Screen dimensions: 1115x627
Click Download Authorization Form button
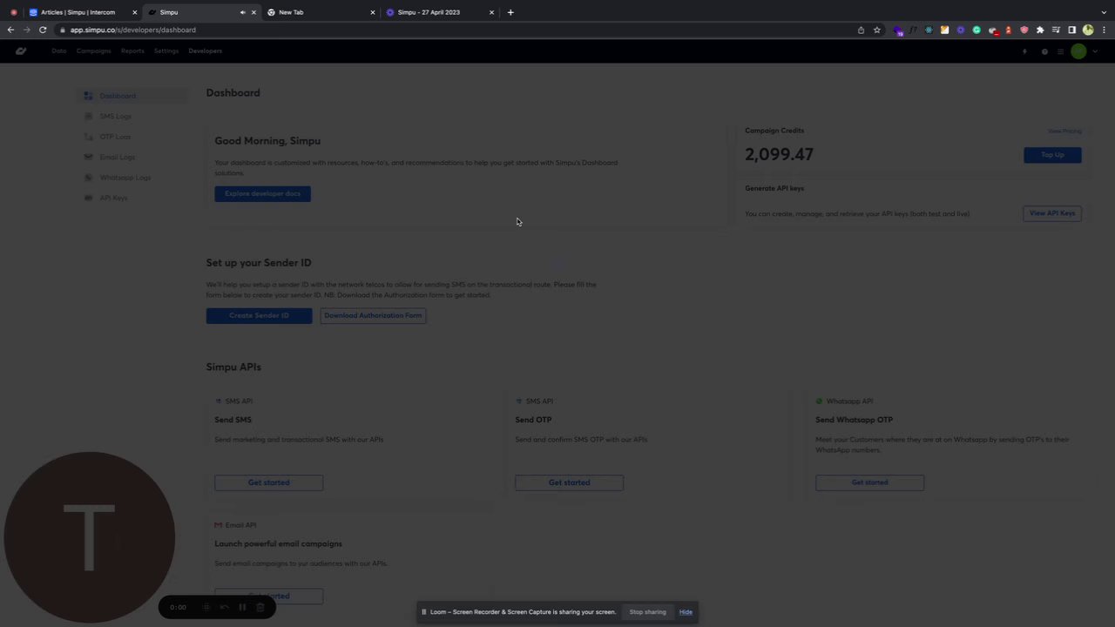tap(373, 315)
